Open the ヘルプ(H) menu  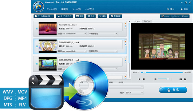(x=89, y=9)
